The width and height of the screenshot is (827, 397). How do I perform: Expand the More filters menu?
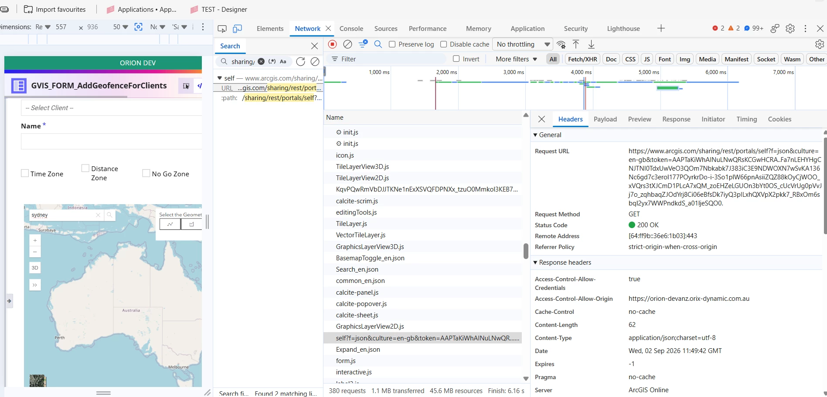pyautogui.click(x=516, y=59)
